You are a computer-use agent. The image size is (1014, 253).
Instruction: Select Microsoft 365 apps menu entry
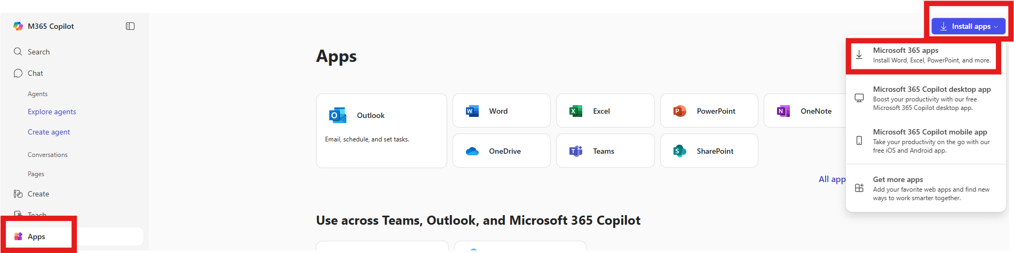tap(926, 55)
